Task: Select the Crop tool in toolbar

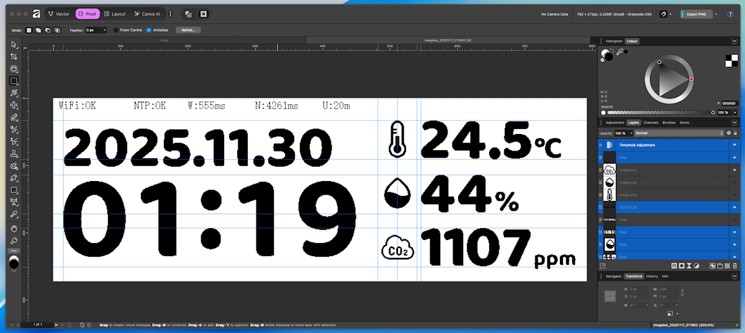Action: [14, 56]
